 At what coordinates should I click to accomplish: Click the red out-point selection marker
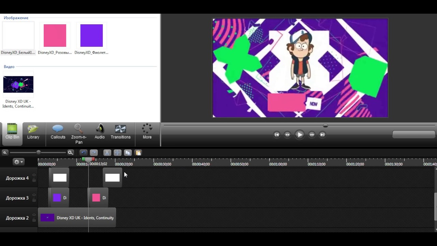click(x=93, y=159)
